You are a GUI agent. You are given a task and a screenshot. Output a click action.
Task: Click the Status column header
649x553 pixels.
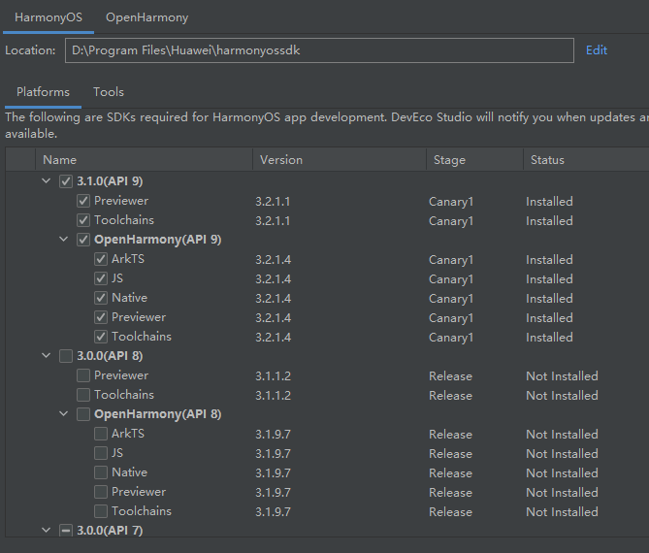point(586,160)
